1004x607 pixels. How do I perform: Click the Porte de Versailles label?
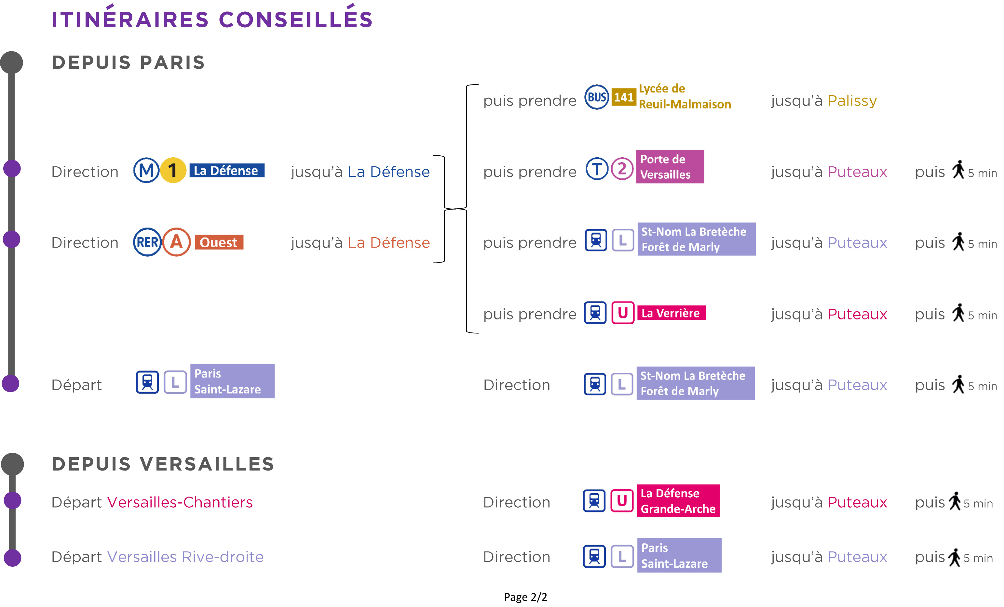(670, 166)
